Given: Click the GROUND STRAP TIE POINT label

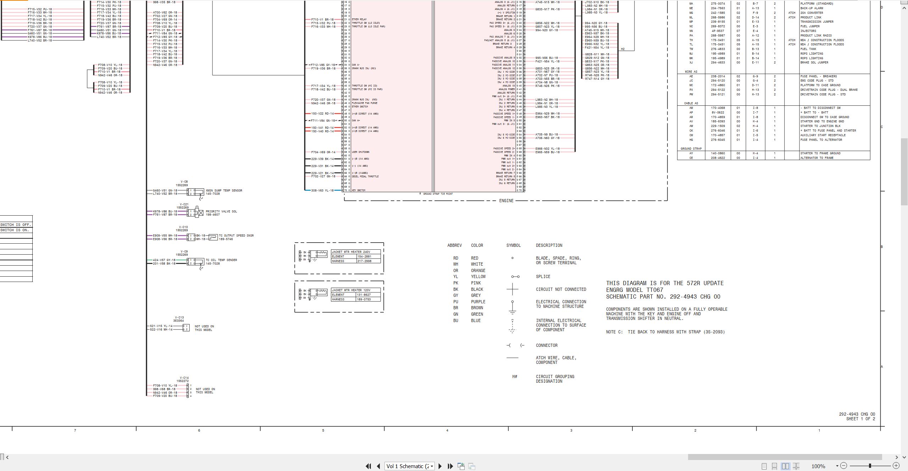Looking at the screenshot, I should tap(438, 194).
